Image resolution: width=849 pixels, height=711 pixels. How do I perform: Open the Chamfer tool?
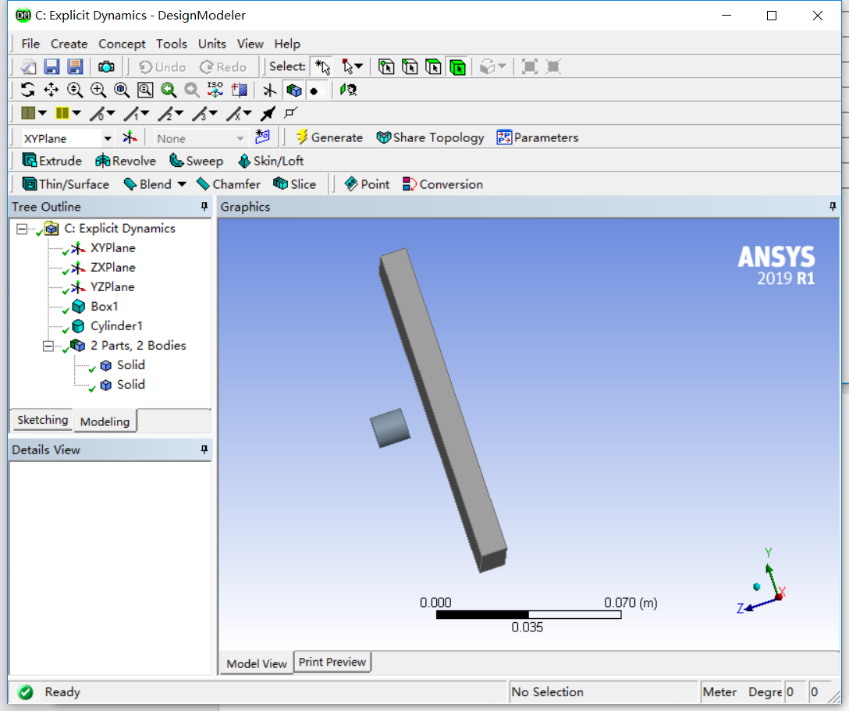click(228, 184)
